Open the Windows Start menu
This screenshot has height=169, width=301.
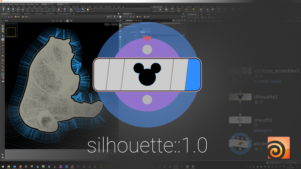3,167
